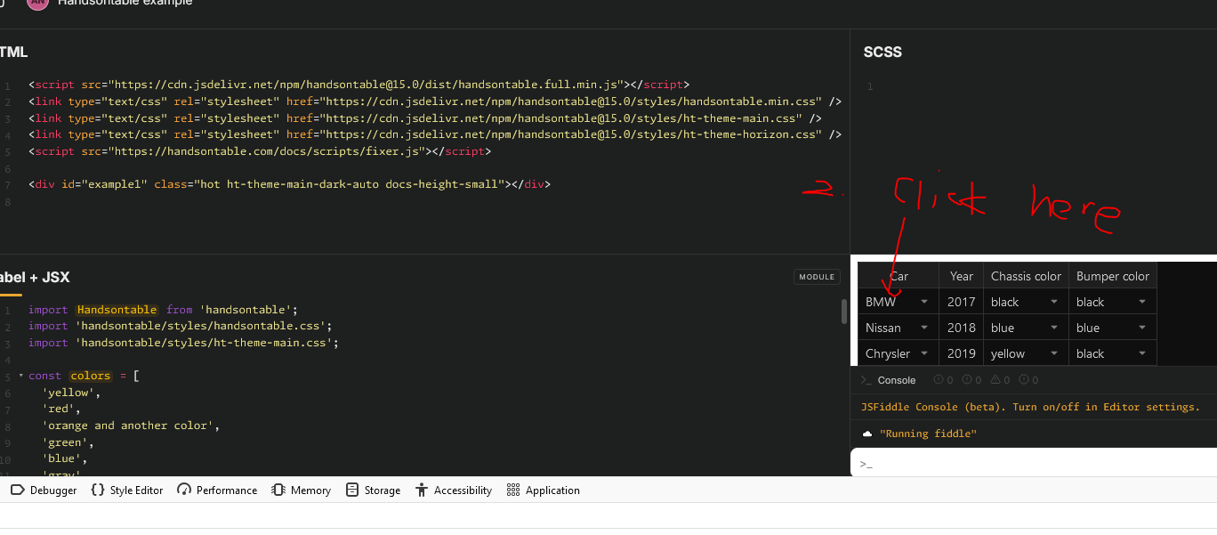
Task: Click the SCSS panel title
Action: (883, 53)
